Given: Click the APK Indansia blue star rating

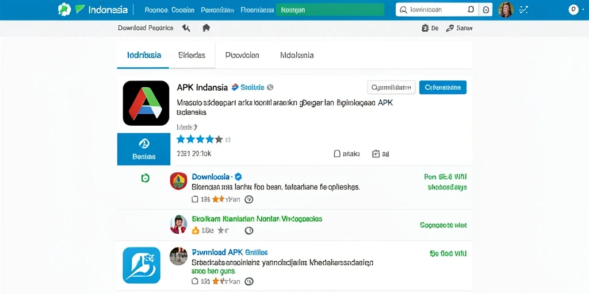Looking at the screenshot, I should point(200,140).
